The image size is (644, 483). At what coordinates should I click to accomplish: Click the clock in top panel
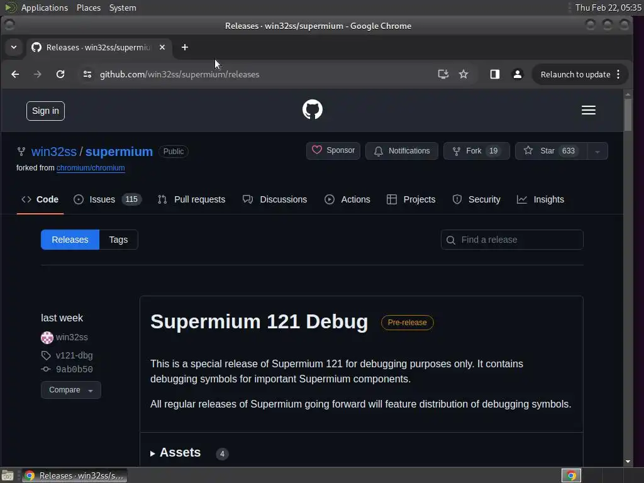coord(608,8)
